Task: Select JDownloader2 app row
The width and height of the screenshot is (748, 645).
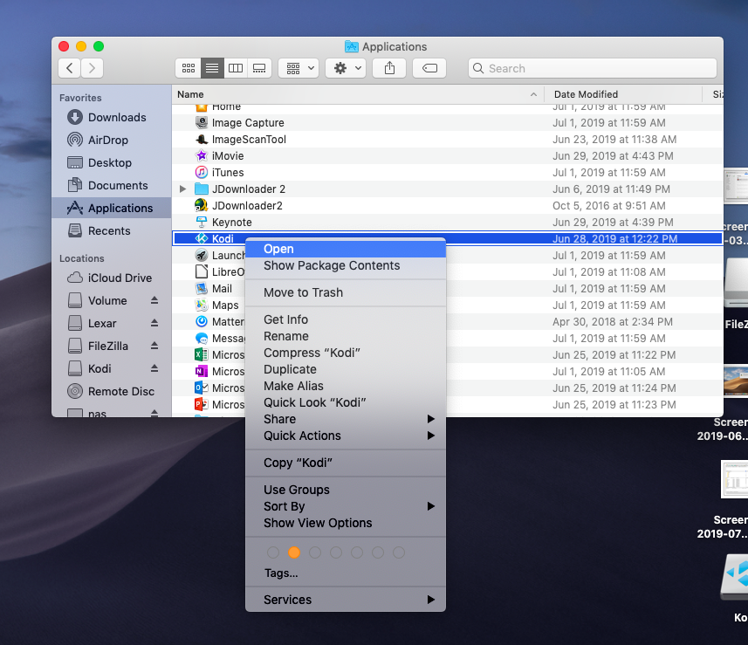Action: (448, 206)
